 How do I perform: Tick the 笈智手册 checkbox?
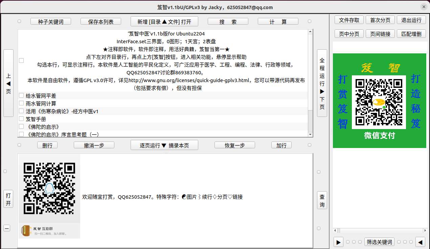tap(21, 119)
